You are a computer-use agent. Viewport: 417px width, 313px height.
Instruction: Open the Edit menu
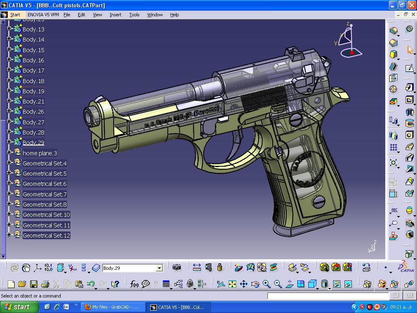(81, 15)
